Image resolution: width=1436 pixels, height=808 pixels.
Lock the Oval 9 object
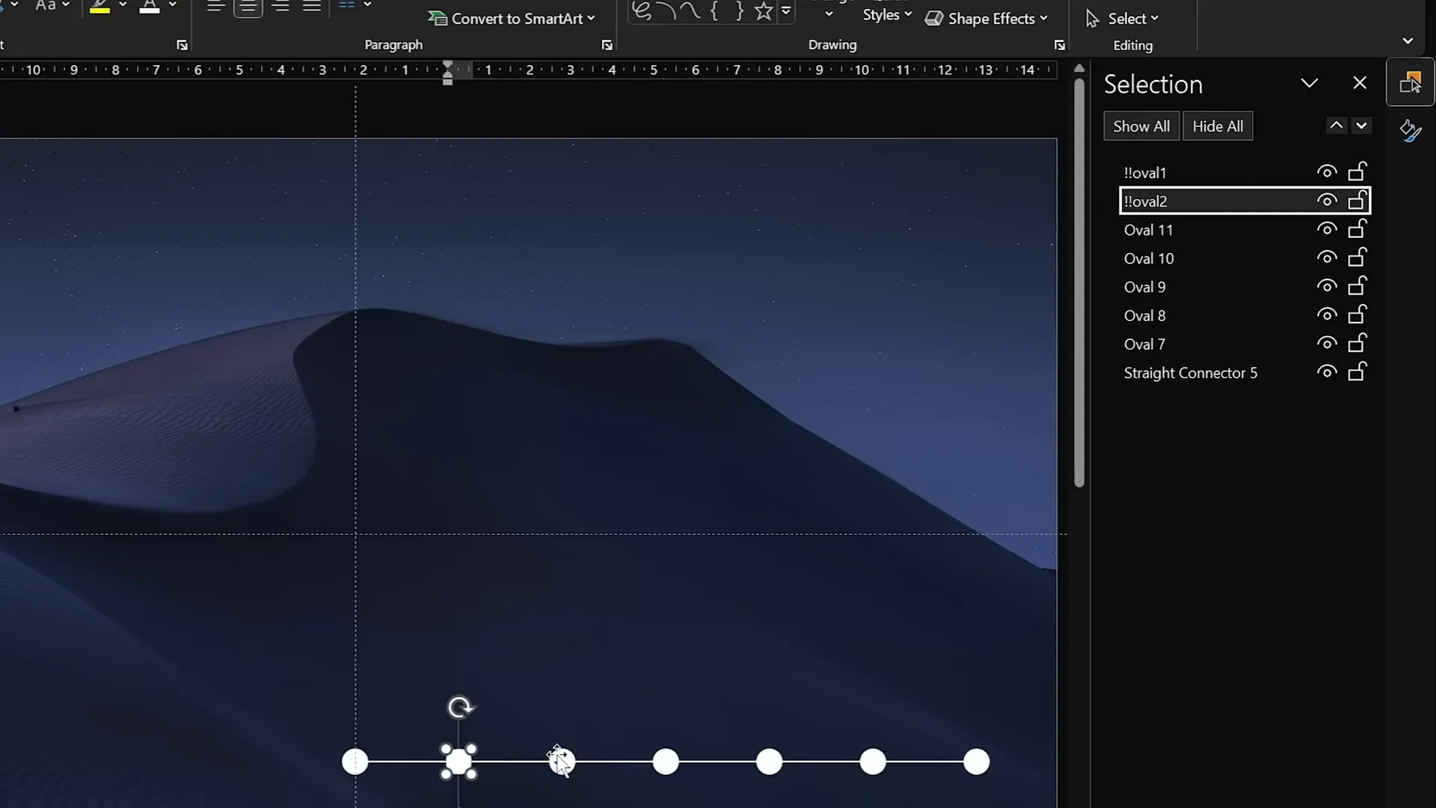[1357, 285]
